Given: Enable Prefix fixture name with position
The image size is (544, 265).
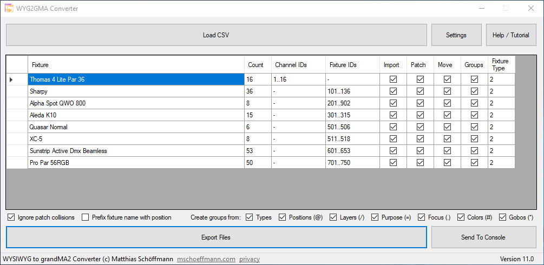Looking at the screenshot, I should click(x=86, y=217).
